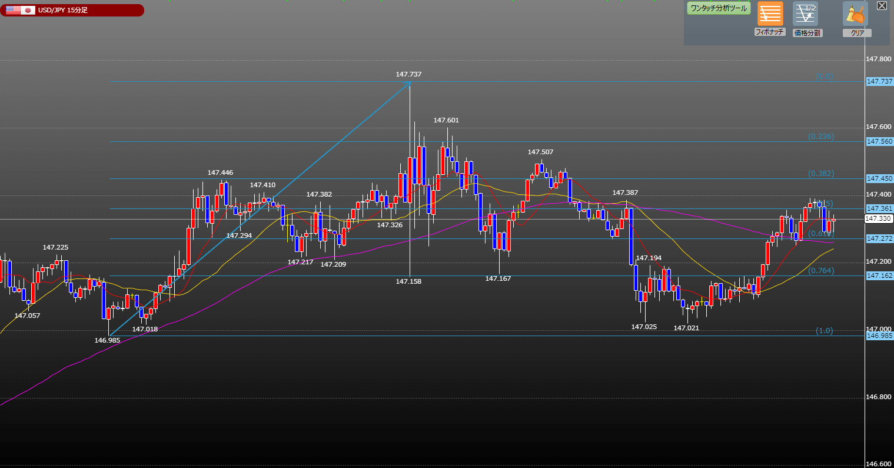Click the (0.764) Fibonacci level label
The width and height of the screenshot is (894, 468).
(x=820, y=270)
